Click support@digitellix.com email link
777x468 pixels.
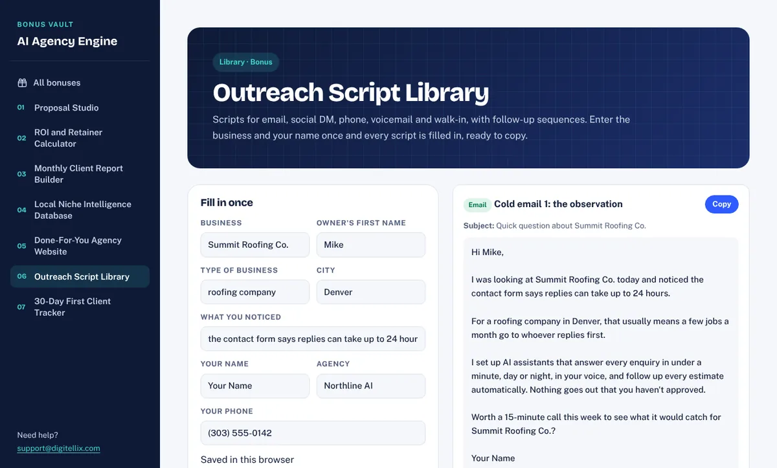point(58,448)
